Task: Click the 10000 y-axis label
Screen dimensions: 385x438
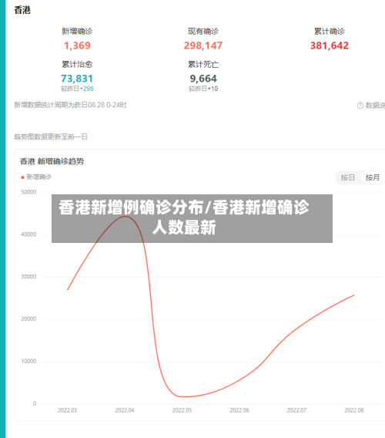Action: [28, 362]
